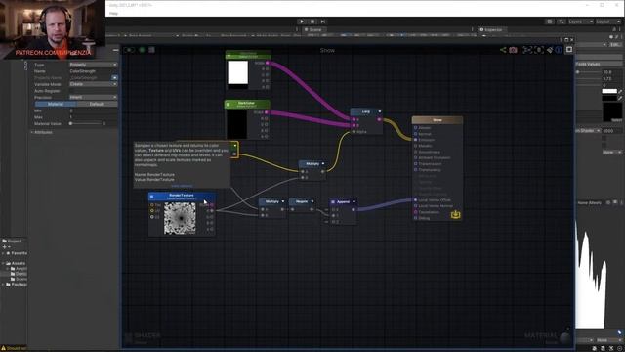Expand the Attributes section
The image size is (625, 352).
(32, 132)
